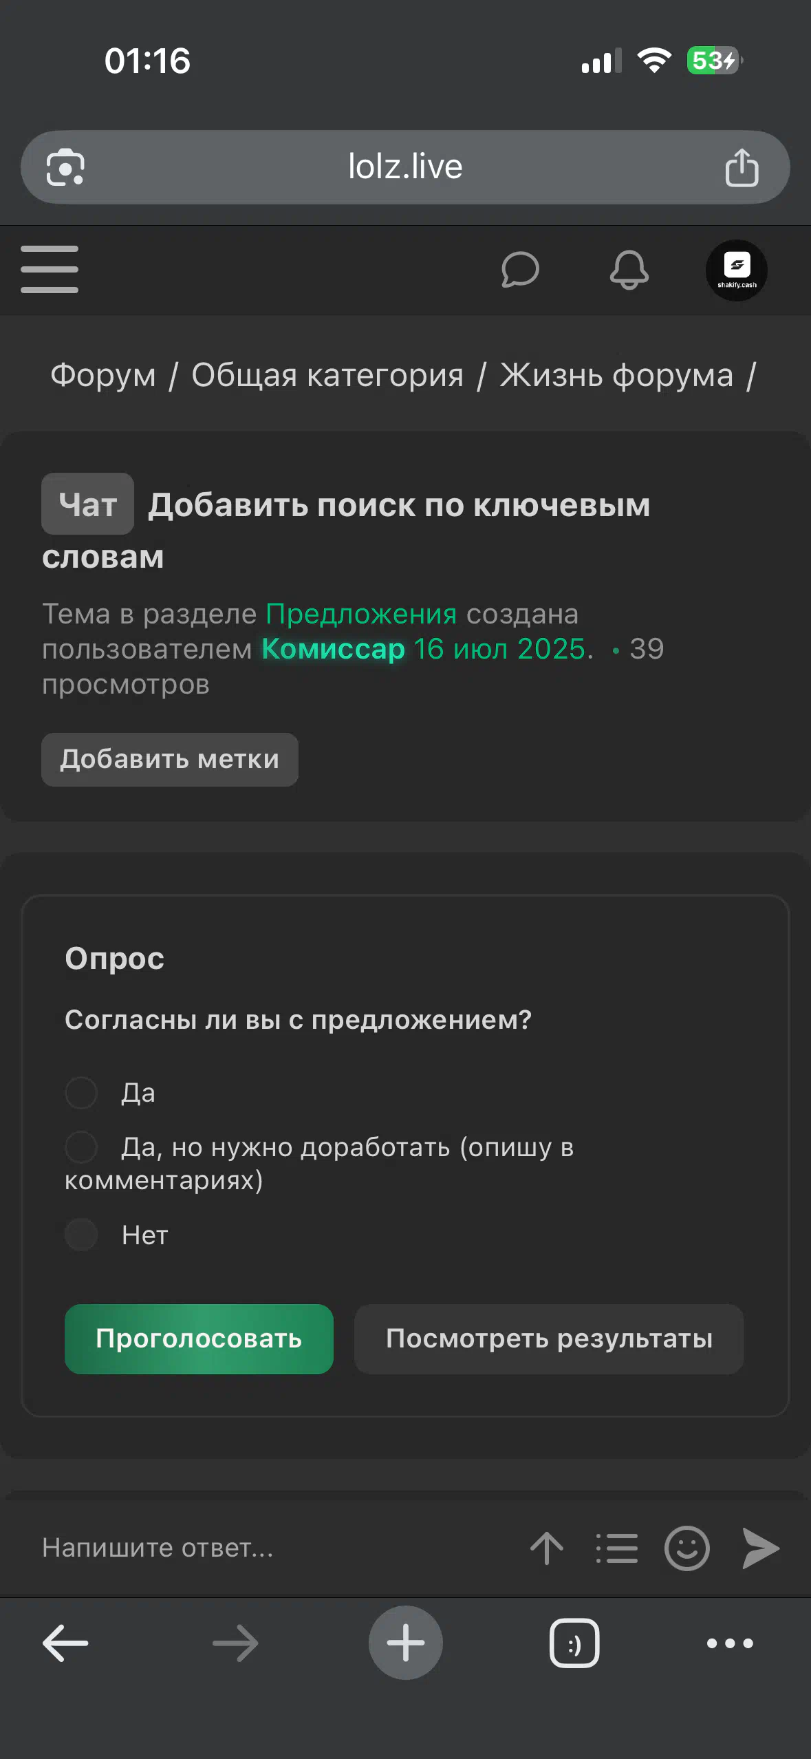The image size is (811, 1759).
Task: Go to the "Форум" breadcrumb
Action: point(103,376)
